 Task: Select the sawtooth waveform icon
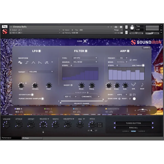(x=40, y=63)
